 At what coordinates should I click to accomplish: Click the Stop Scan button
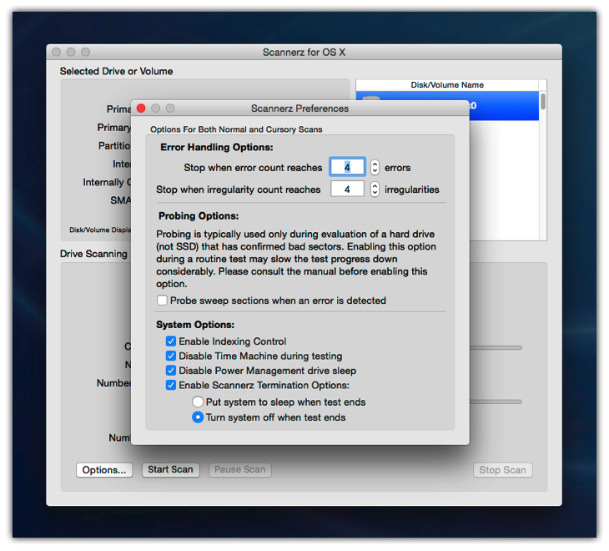(502, 470)
